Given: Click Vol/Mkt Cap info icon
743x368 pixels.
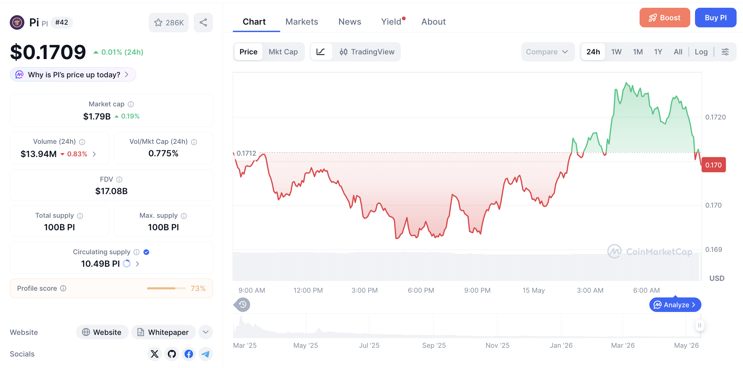Looking at the screenshot, I should tap(194, 142).
